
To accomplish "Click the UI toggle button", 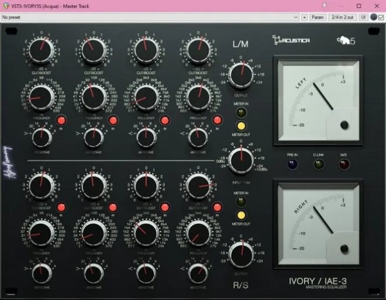I will [x=363, y=17].
